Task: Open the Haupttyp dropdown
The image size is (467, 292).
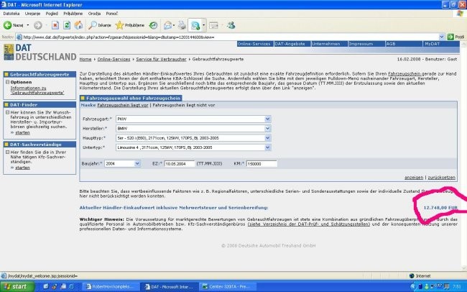Action: 267,138
